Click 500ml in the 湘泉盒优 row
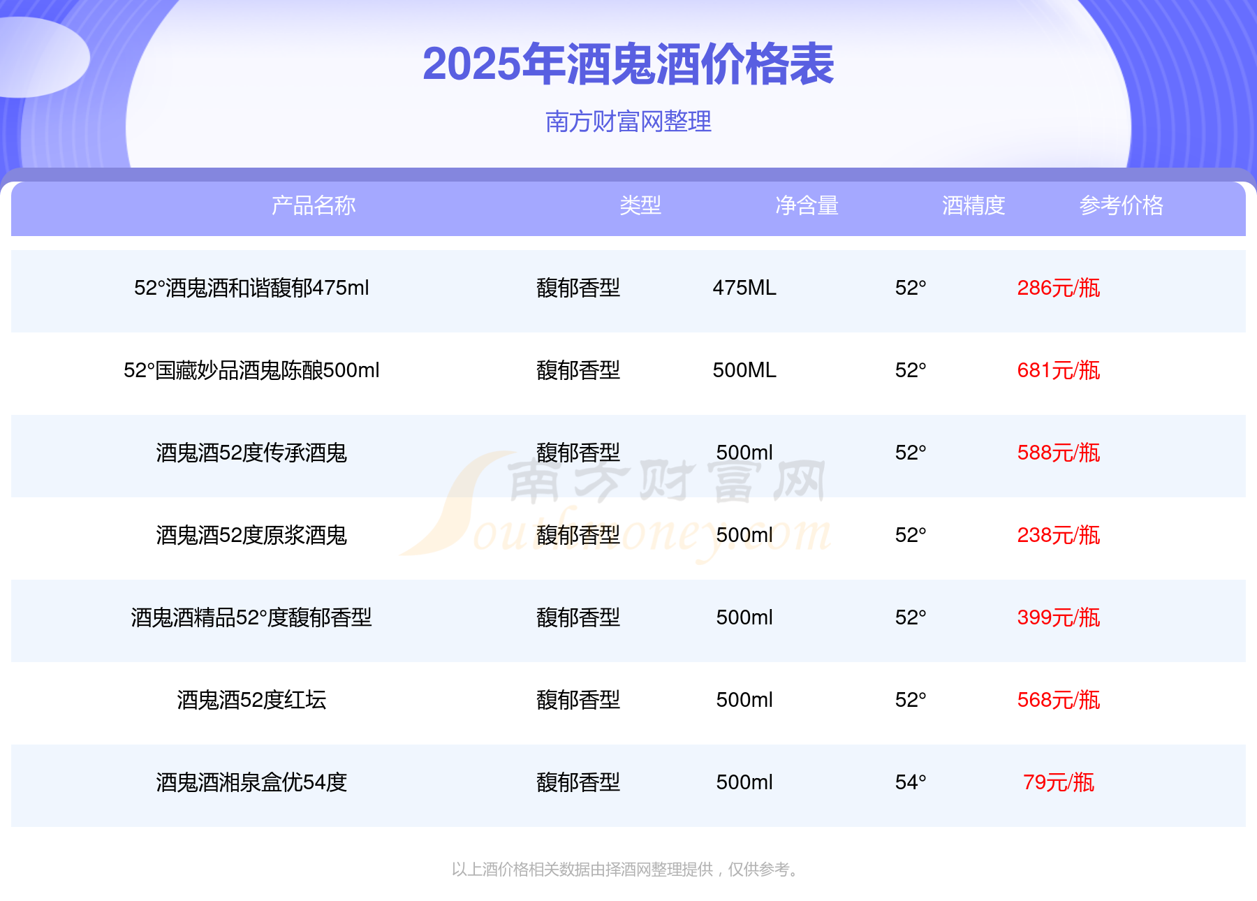The height and width of the screenshot is (901, 1257). (744, 782)
